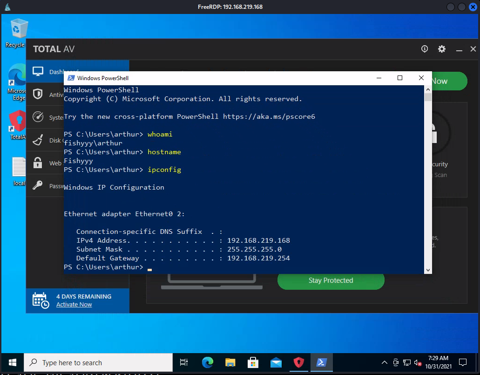
Task: Click the whoami command text
Action: (x=160, y=134)
